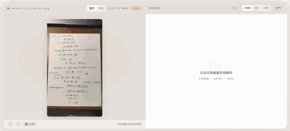290x131 pixels.
Task: Toggle the LIVE indicator pill
Action: (30, 124)
